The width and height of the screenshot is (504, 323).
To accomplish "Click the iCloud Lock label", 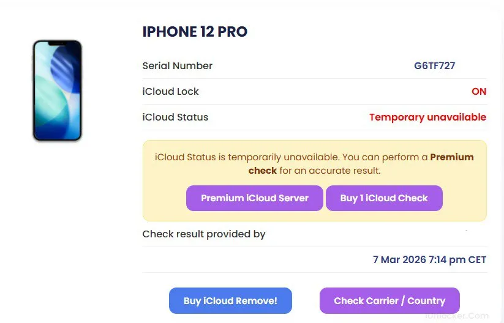I will [171, 92].
